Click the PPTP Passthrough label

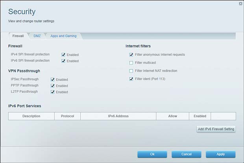point(24,85)
